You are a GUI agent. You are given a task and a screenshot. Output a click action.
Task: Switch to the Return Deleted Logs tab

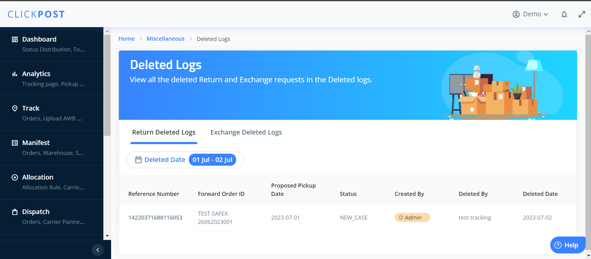tap(164, 132)
